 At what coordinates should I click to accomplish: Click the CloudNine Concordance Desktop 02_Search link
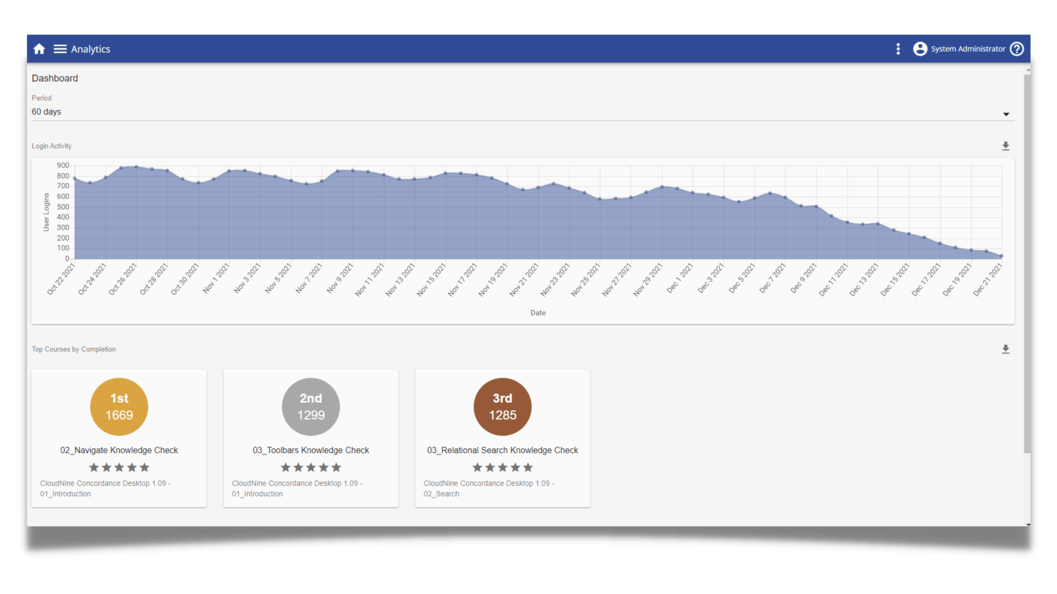tap(488, 488)
